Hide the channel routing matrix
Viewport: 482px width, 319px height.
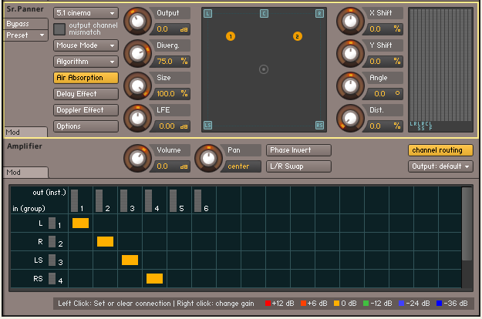click(440, 150)
